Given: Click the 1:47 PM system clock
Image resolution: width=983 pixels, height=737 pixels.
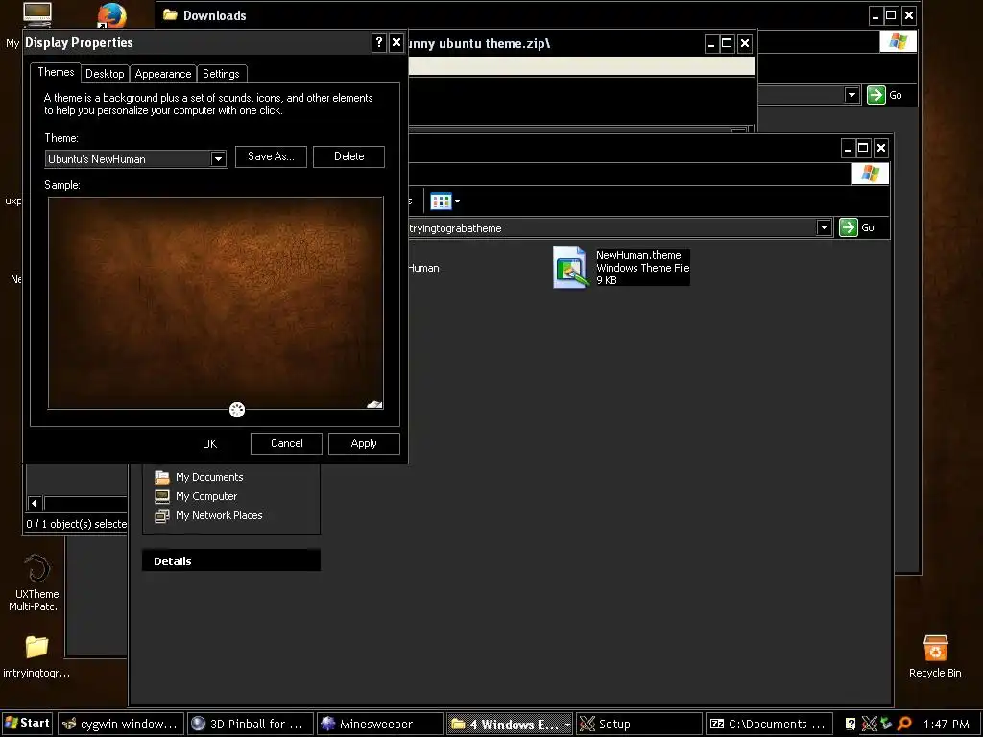Looking at the screenshot, I should point(946,724).
